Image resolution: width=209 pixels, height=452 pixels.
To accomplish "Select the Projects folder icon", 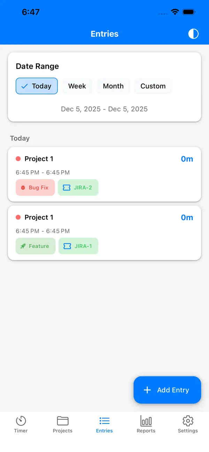I will coord(62,421).
